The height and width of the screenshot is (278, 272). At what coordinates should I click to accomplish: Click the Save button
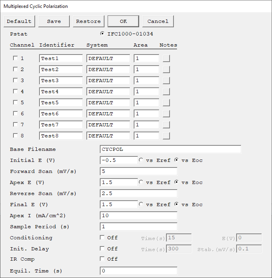[x=54, y=21]
